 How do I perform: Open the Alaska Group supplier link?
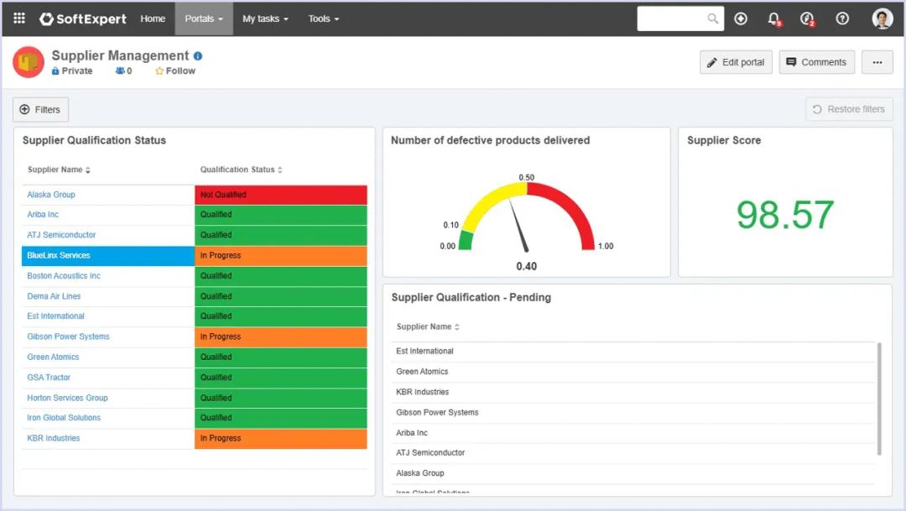pos(51,195)
